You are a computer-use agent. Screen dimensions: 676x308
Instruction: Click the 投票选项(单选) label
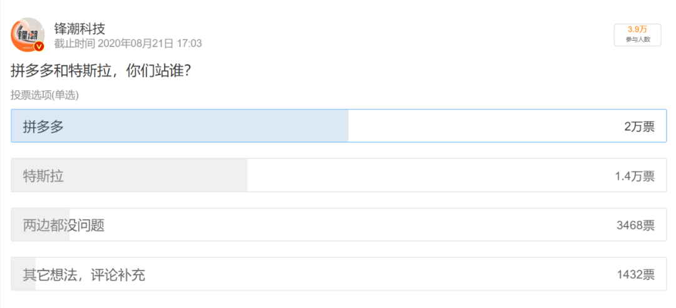[x=44, y=95]
